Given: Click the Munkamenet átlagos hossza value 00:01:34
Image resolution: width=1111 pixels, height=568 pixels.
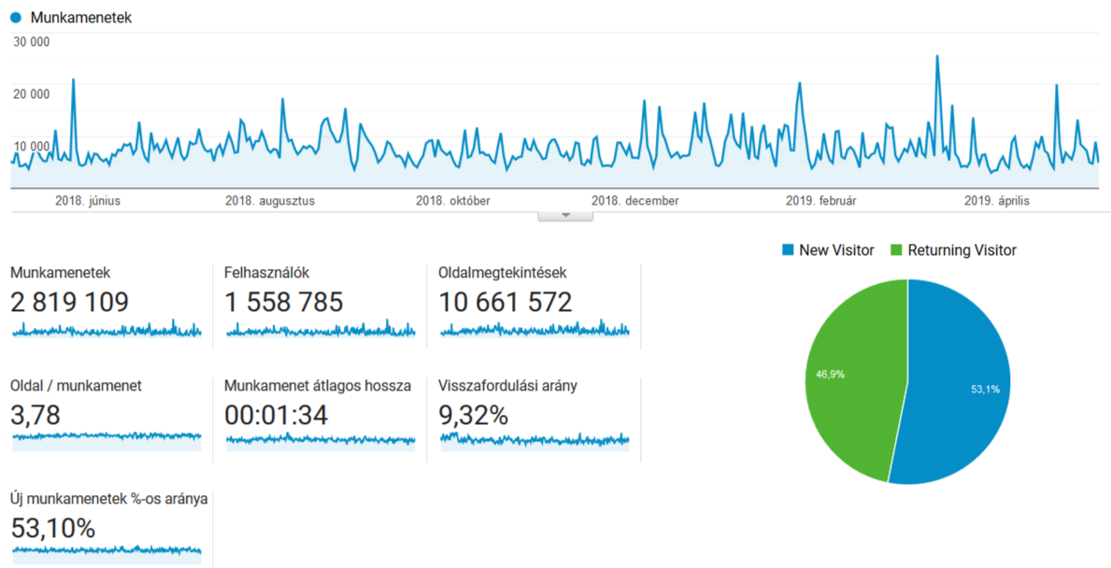Looking at the screenshot, I should pyautogui.click(x=277, y=415).
